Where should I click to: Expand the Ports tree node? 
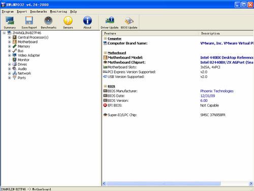point(10,78)
